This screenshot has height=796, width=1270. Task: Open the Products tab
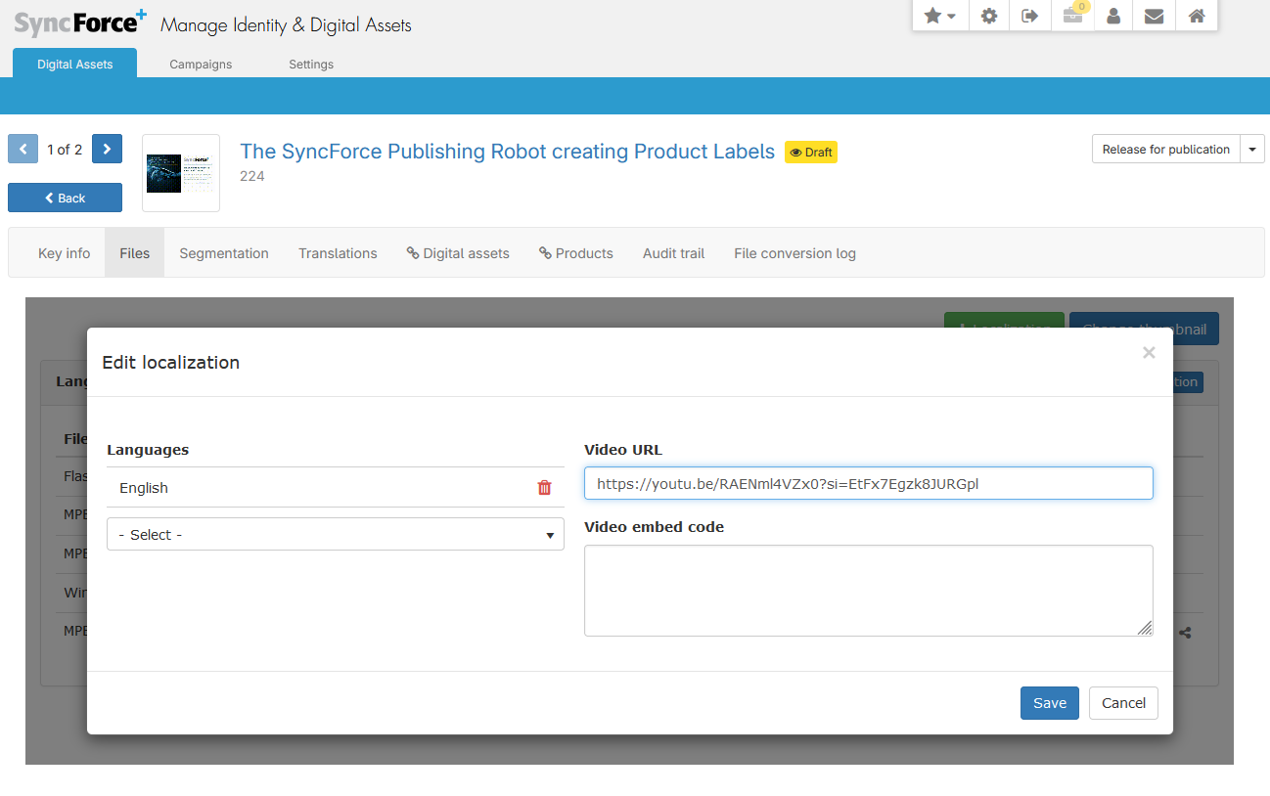[576, 253]
